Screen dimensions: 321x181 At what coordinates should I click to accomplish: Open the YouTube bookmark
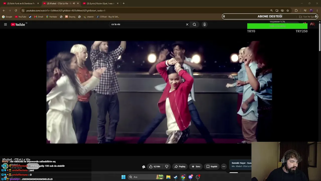pyautogui.click(x=21, y=17)
